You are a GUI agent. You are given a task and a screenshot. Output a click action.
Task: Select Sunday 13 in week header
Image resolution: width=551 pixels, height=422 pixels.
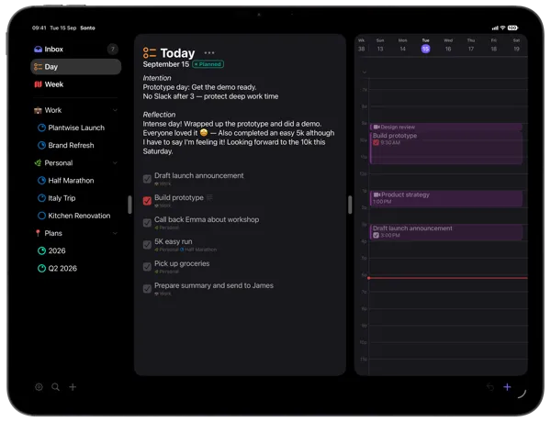pyautogui.click(x=380, y=46)
